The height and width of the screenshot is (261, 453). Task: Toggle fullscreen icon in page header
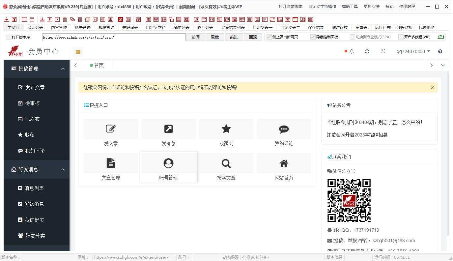tap(383, 51)
